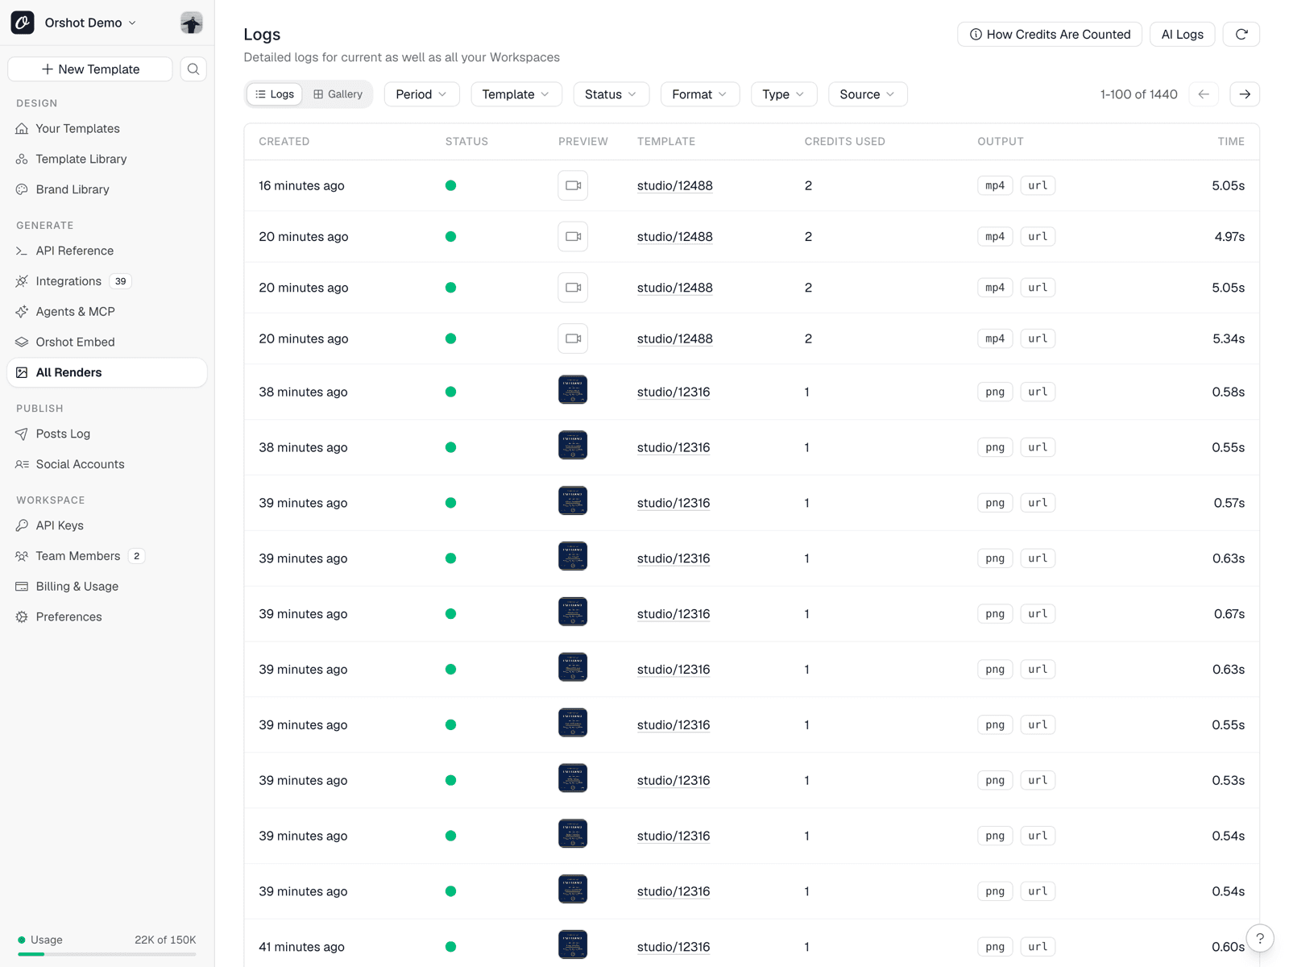Switch to Logs list view
The width and height of the screenshot is (1289, 967).
point(275,94)
